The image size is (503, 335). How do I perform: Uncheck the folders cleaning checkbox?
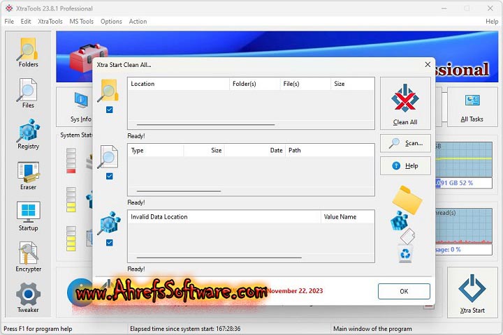click(x=110, y=110)
